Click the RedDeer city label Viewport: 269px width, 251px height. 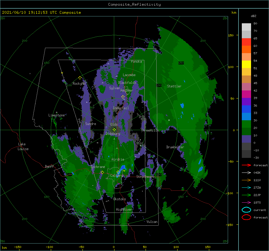127,90
